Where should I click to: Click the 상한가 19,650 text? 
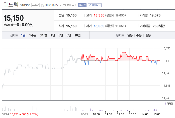pos(116,15)
